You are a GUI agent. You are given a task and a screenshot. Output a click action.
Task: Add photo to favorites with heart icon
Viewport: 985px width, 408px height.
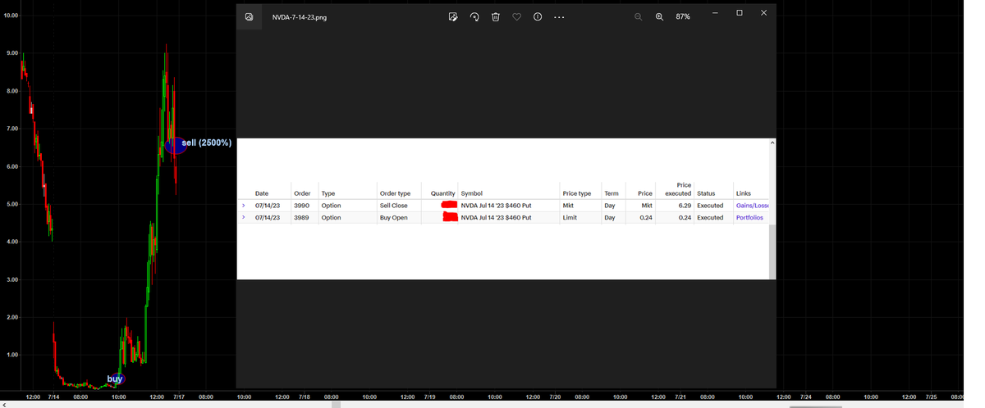(516, 16)
